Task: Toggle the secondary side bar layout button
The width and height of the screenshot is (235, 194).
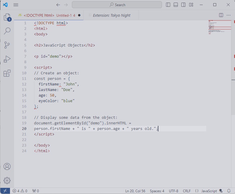Action: tap(183, 5)
